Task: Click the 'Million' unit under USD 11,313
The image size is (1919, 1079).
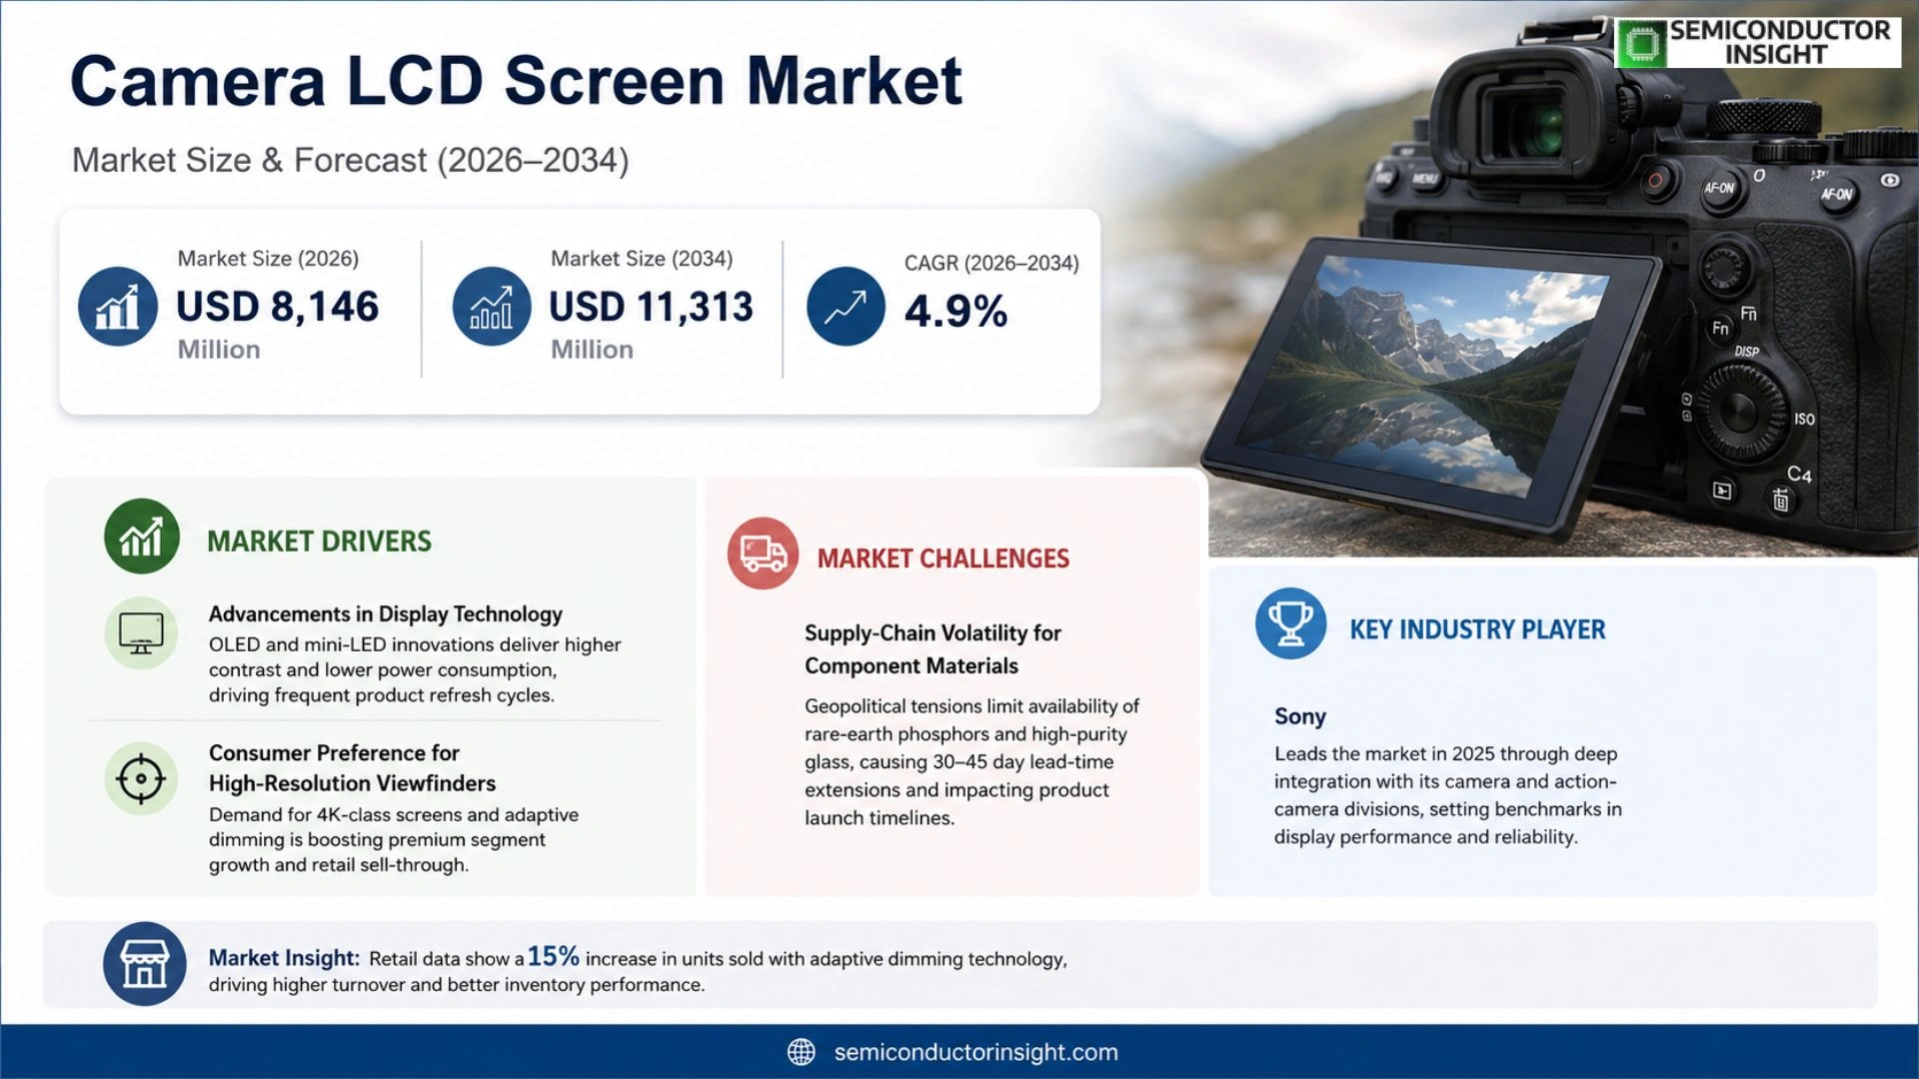Action: click(592, 350)
